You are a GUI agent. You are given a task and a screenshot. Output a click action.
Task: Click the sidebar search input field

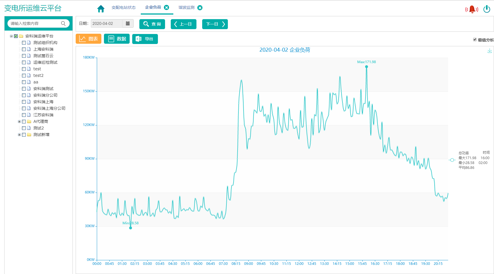[x=34, y=23]
